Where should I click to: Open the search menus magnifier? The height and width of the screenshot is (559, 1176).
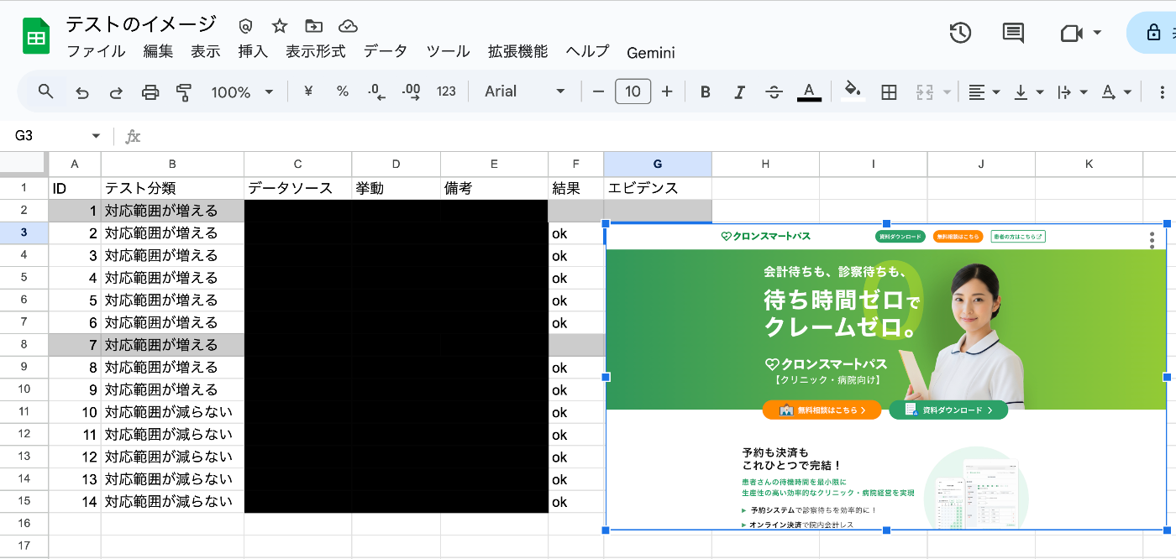pyautogui.click(x=46, y=91)
